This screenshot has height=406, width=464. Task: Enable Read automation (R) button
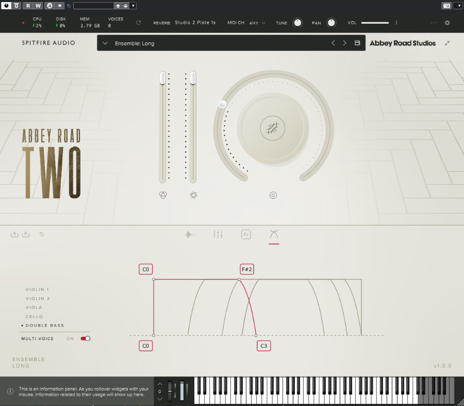28,6
